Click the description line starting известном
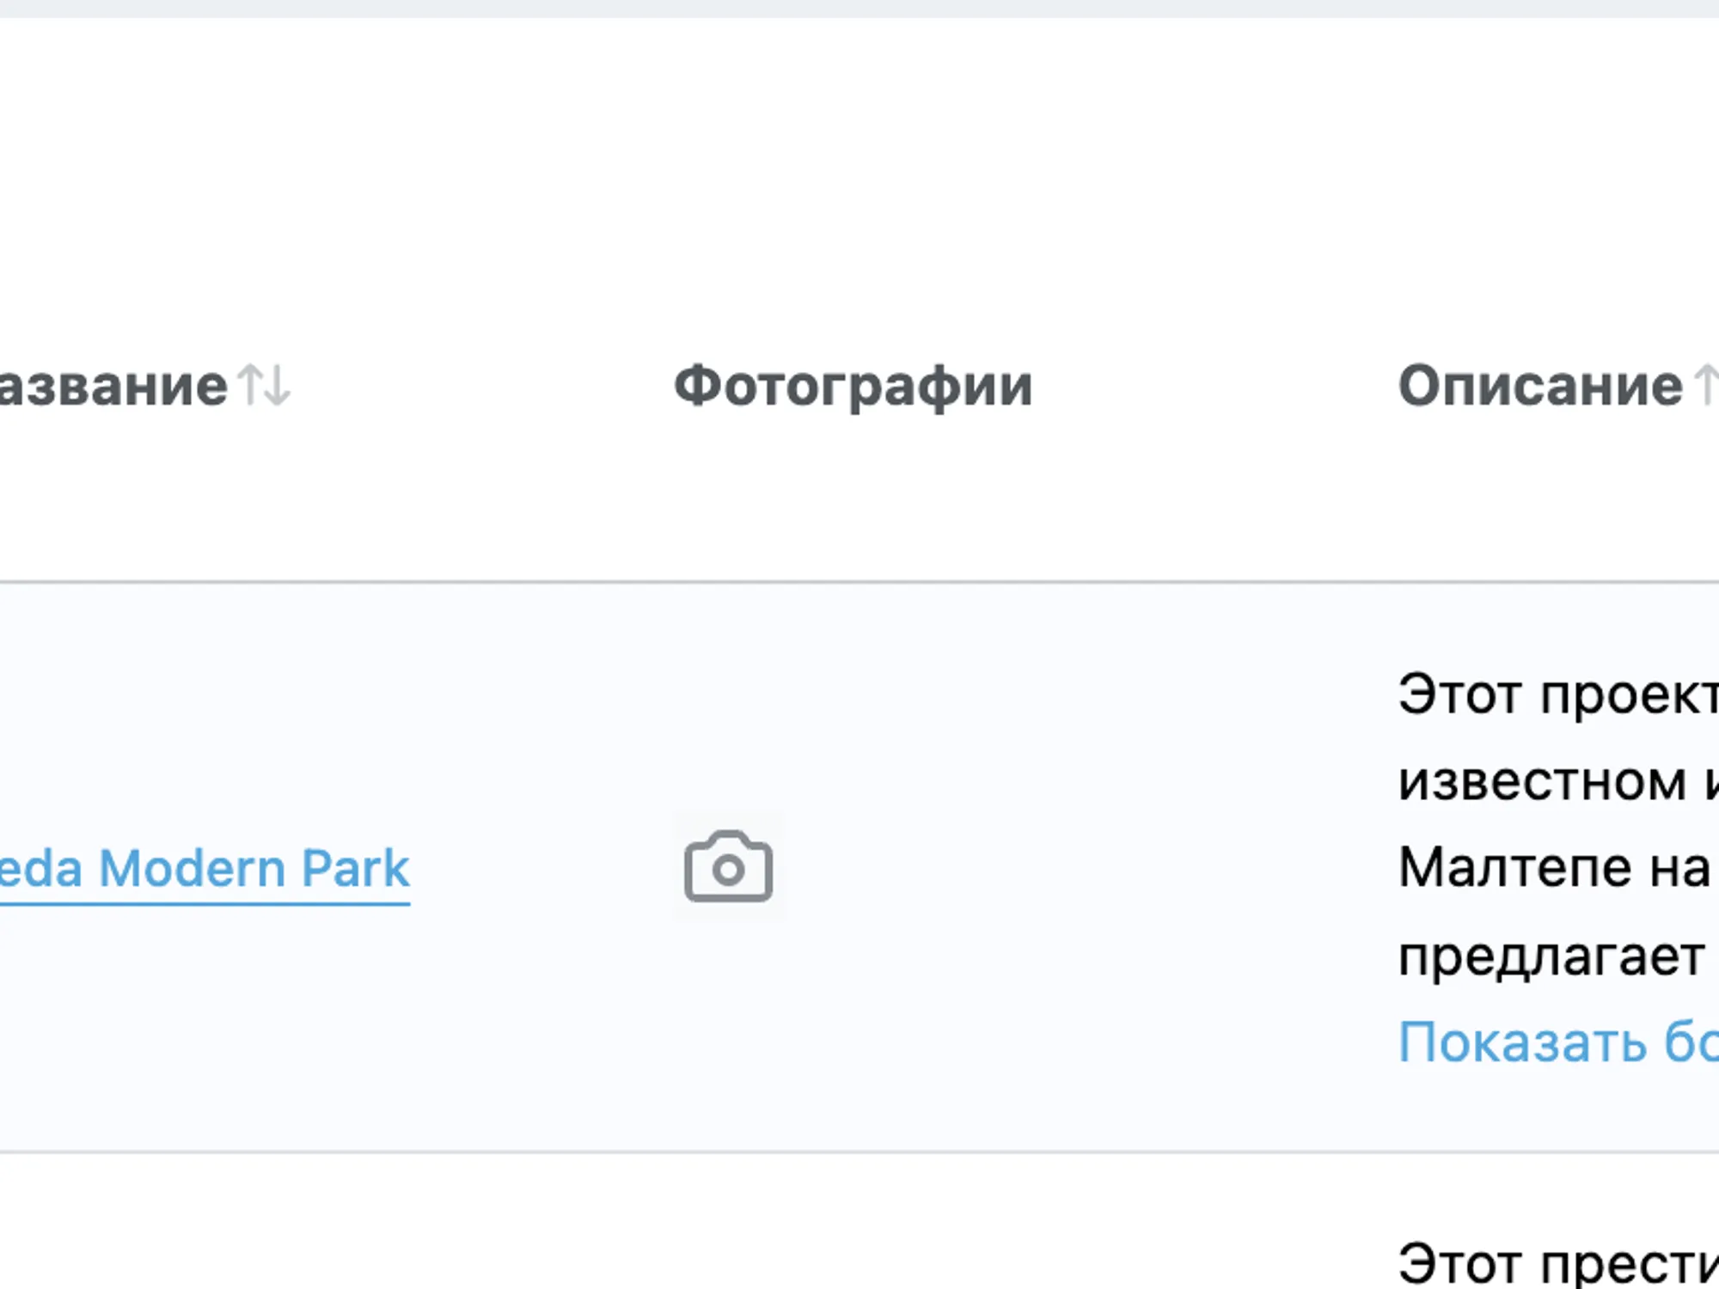 coord(1558,781)
